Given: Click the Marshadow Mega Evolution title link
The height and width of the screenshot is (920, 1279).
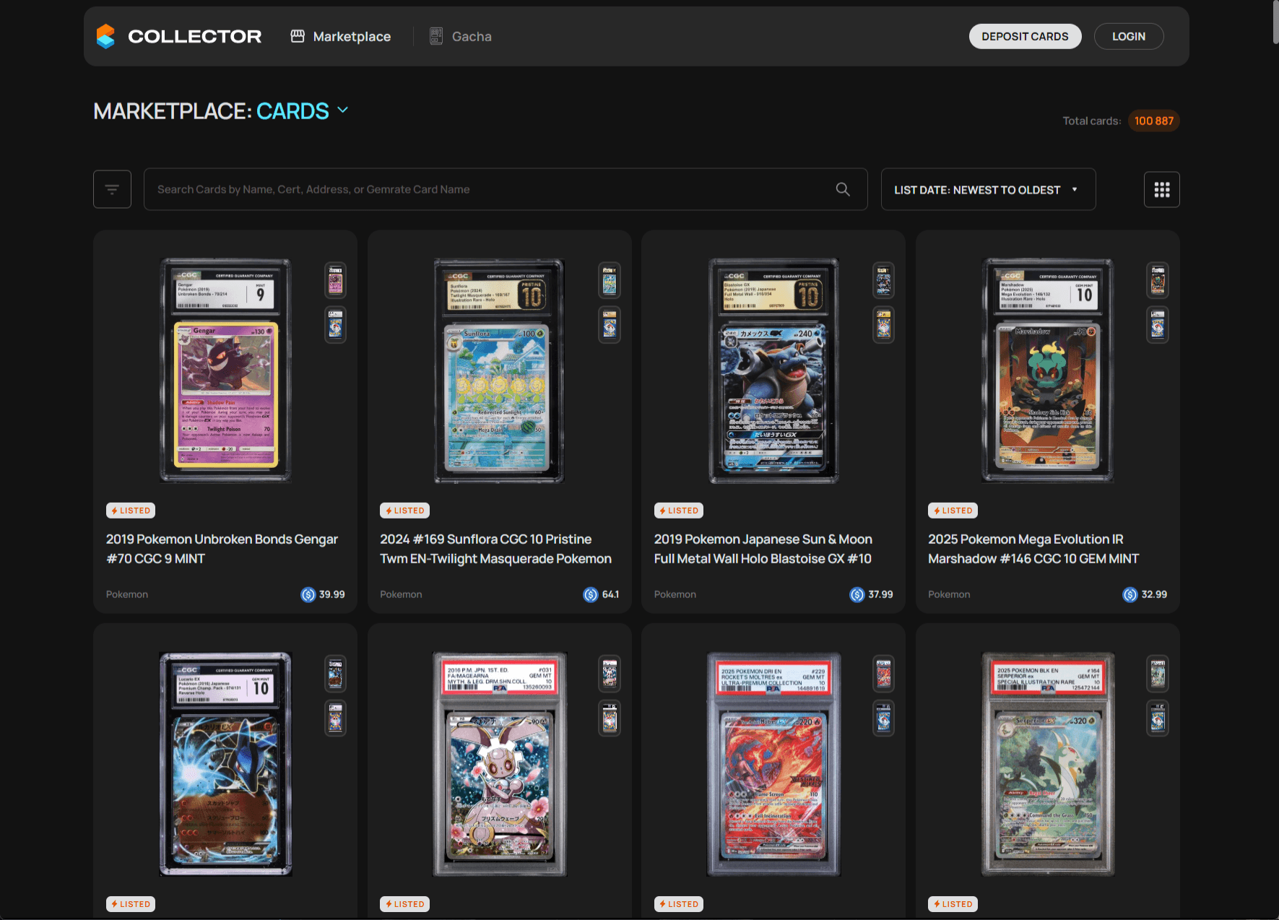Looking at the screenshot, I should tap(1033, 549).
